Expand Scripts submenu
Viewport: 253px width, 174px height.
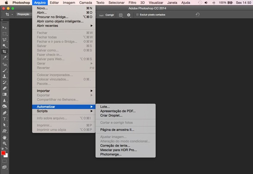[64, 111]
